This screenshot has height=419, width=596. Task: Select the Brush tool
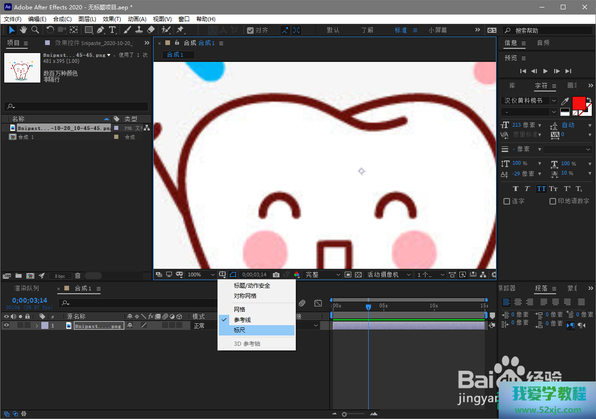tap(127, 30)
